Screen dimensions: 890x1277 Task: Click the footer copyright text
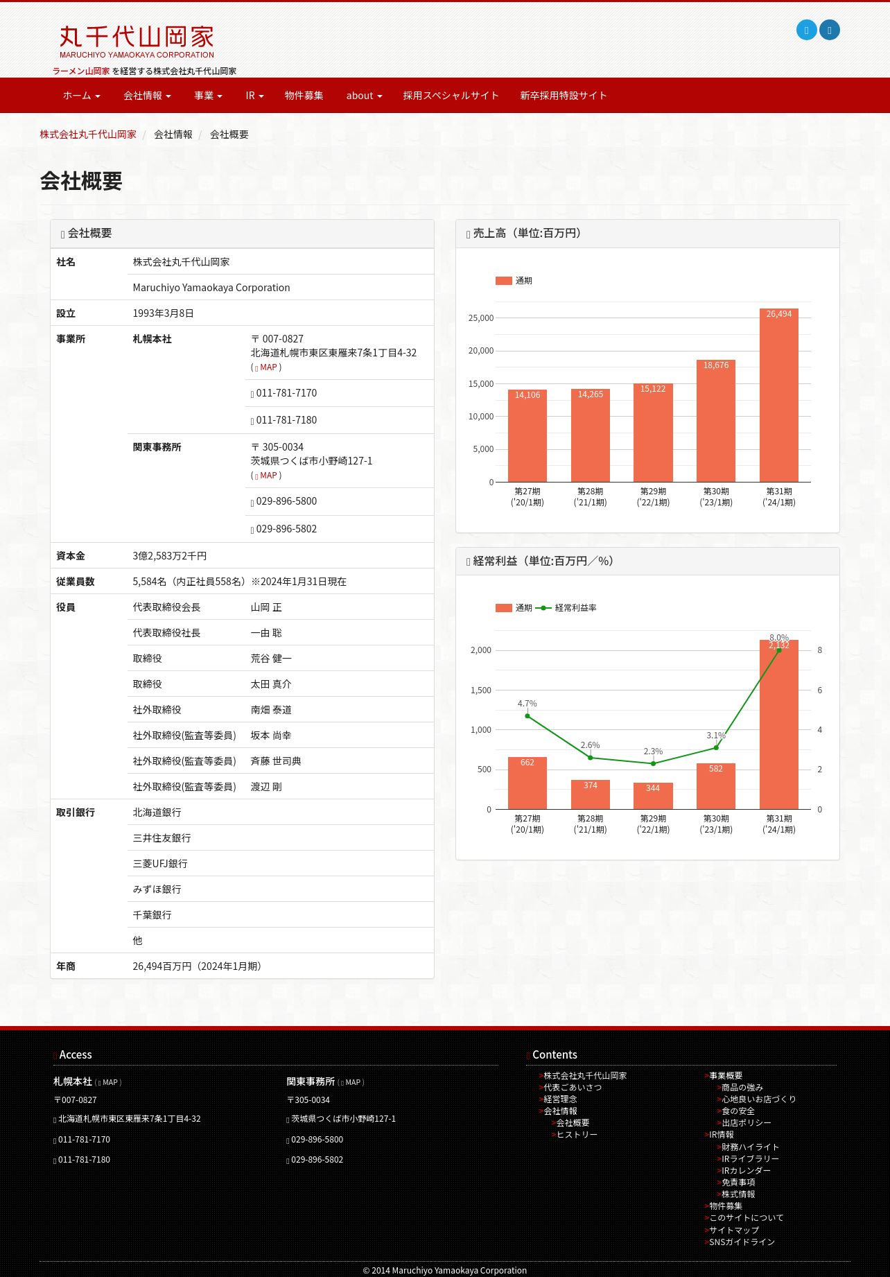coord(445,1270)
